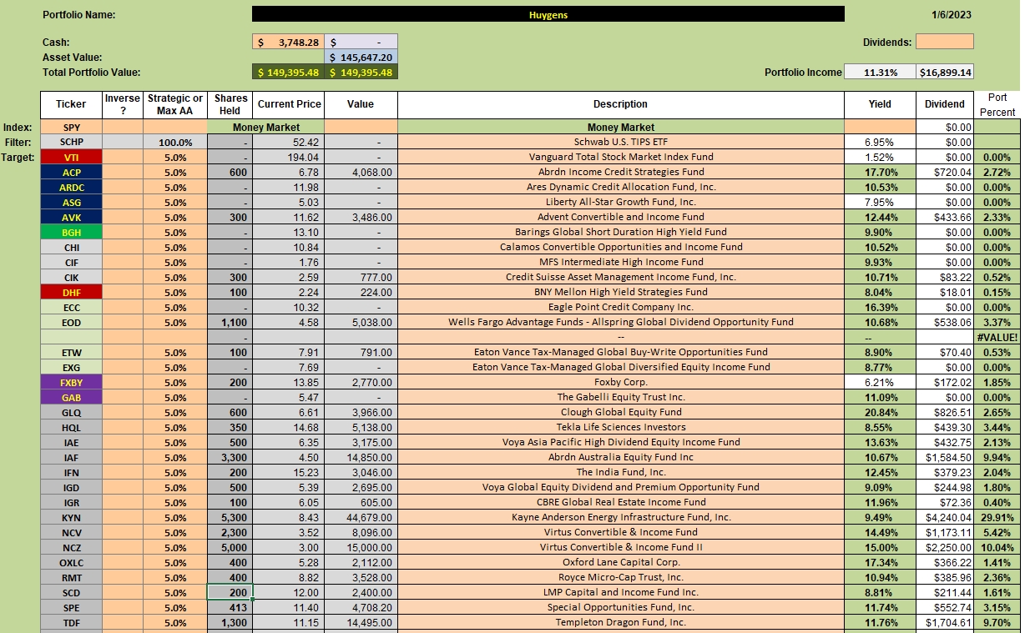This screenshot has width=1025, height=633.
Task: Click the ECC yield 16.39%
Action: (880, 307)
